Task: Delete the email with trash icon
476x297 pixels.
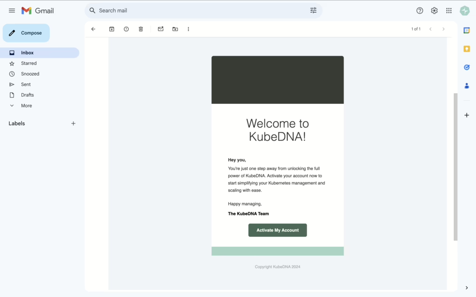Action: [141, 29]
